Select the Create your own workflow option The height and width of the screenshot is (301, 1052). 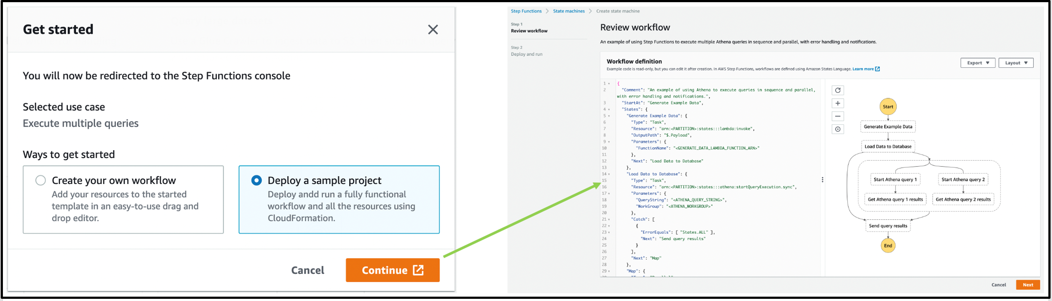(x=40, y=180)
